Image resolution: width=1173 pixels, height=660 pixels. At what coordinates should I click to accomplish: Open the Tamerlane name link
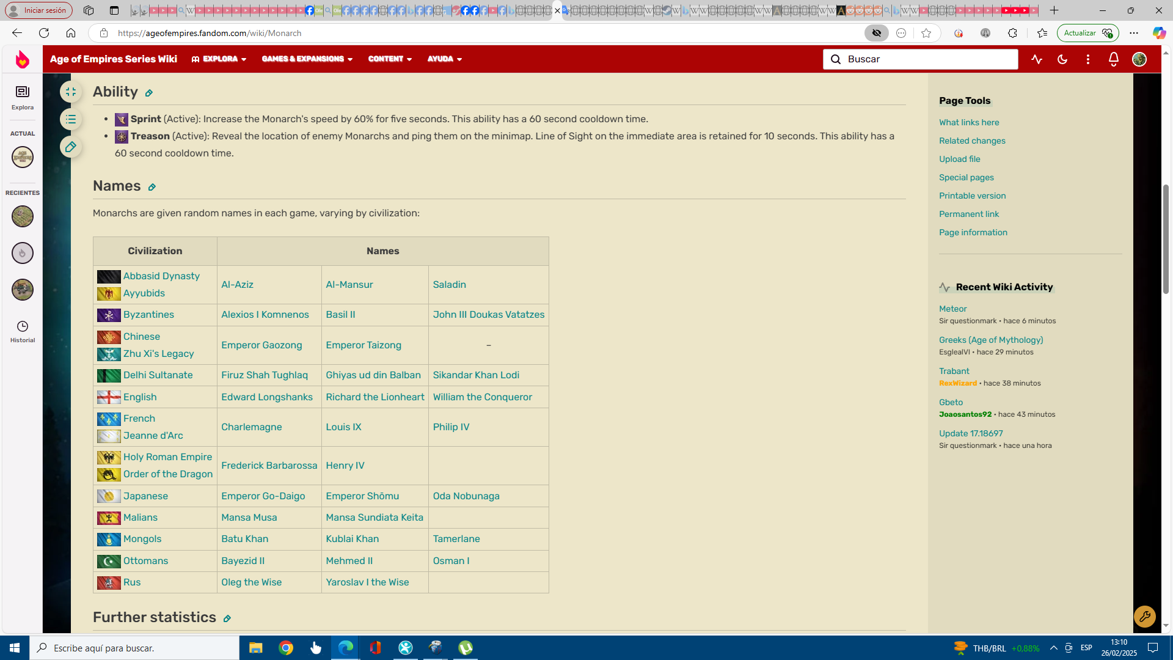tap(456, 539)
